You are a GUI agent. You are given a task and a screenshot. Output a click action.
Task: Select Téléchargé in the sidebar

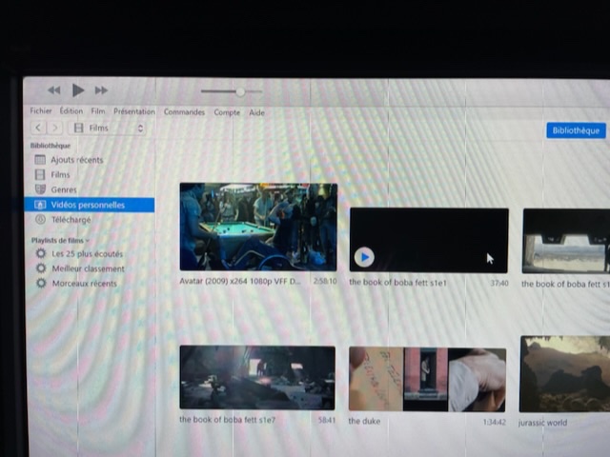pyautogui.click(x=71, y=220)
